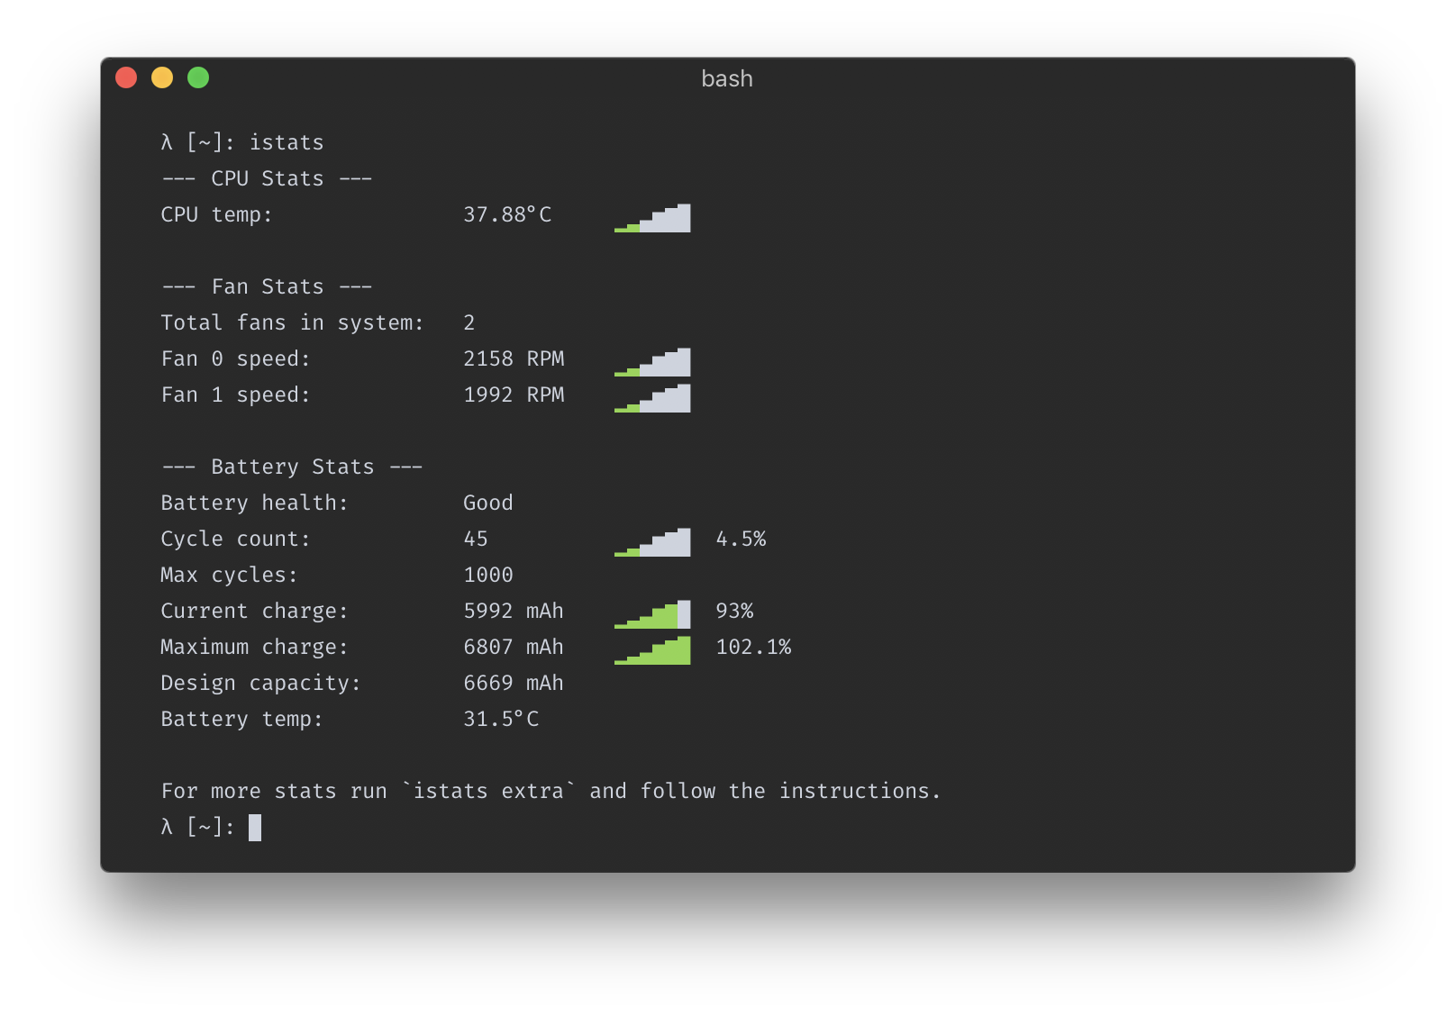This screenshot has height=1016, width=1456.
Task: Select the Battery health Good value
Action: pyautogui.click(x=487, y=503)
